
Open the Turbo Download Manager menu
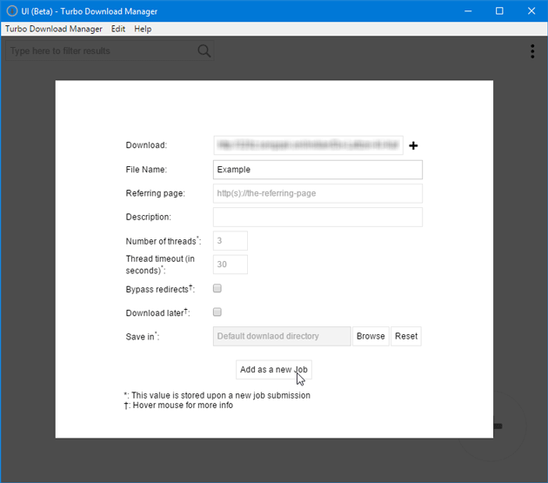tap(53, 29)
